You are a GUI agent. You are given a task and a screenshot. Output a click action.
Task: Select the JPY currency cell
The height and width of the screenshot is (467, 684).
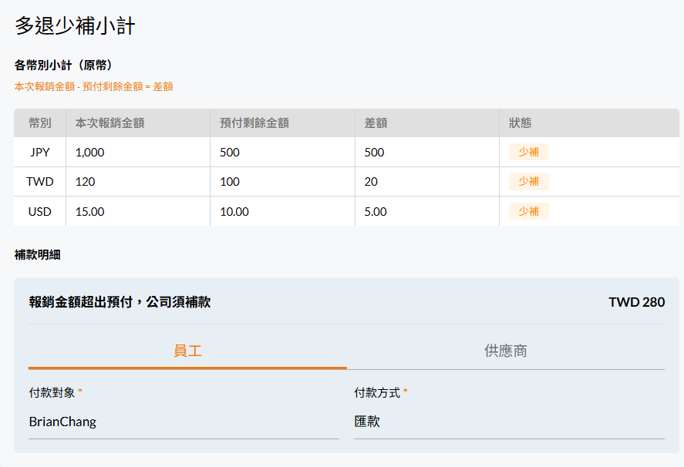[x=39, y=152]
